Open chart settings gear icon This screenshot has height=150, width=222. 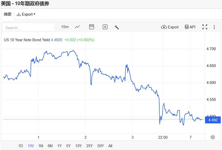click(212, 137)
